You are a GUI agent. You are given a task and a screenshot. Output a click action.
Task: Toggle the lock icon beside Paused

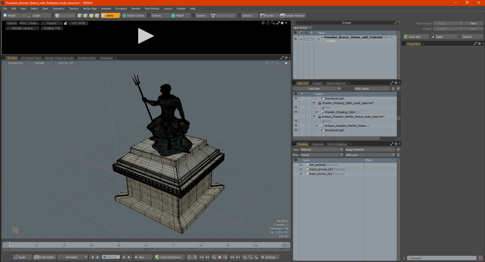66,23
